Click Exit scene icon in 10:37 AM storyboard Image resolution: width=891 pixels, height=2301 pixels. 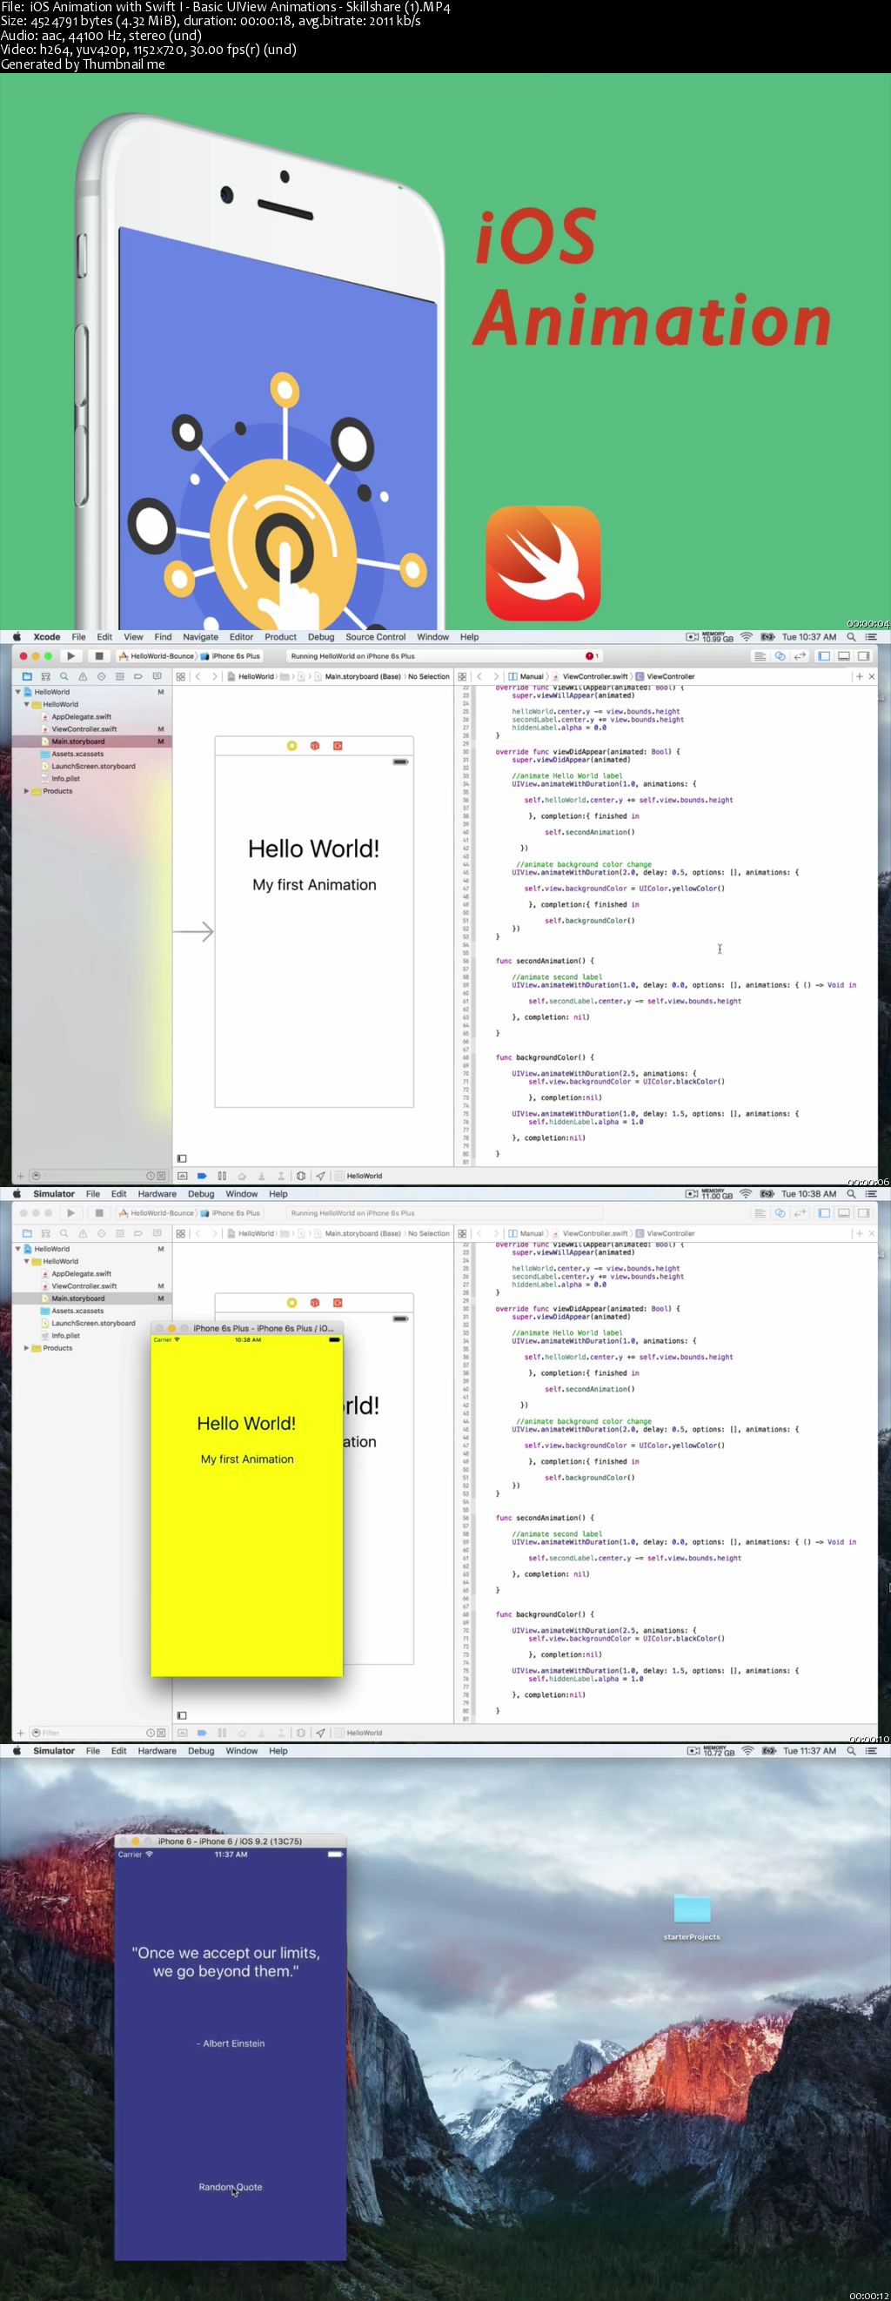coord(338,745)
